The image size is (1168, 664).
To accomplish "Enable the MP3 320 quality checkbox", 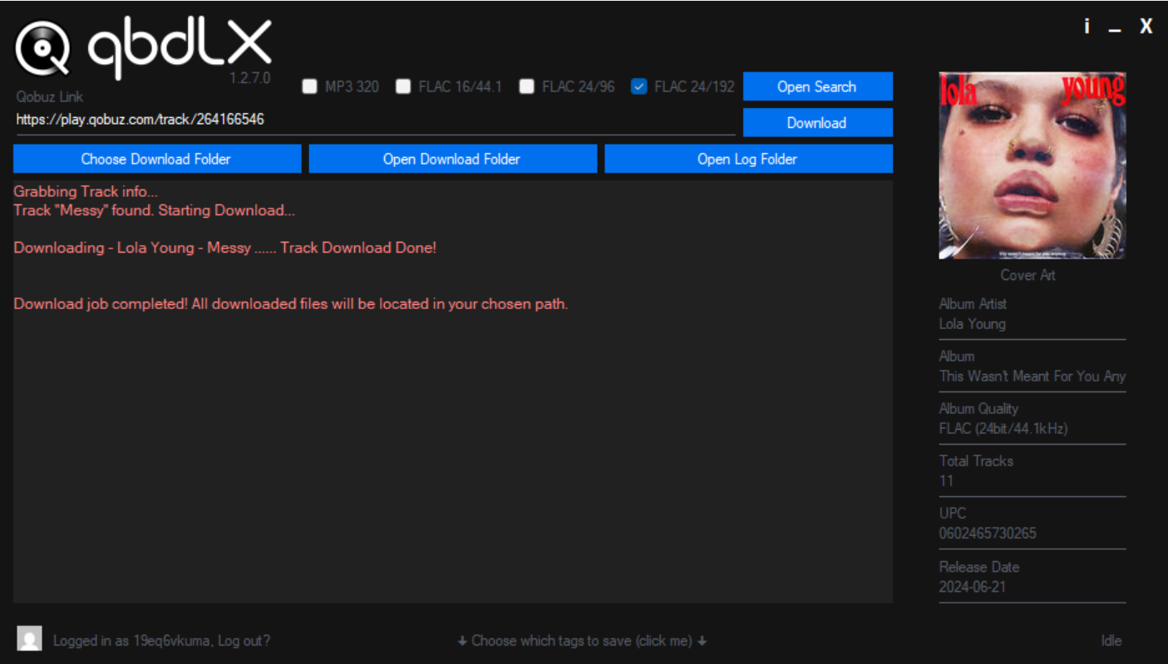I will [x=309, y=86].
